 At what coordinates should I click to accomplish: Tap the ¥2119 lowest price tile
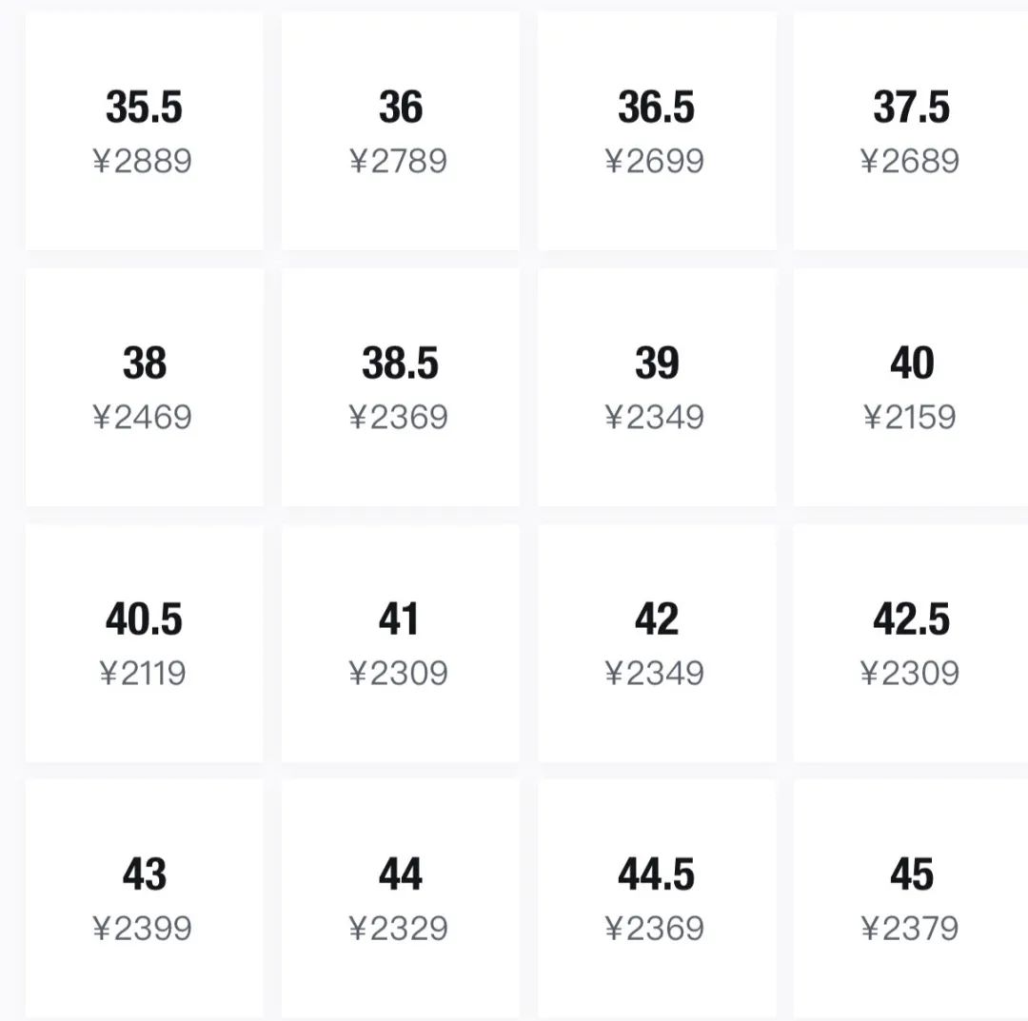[x=144, y=643]
